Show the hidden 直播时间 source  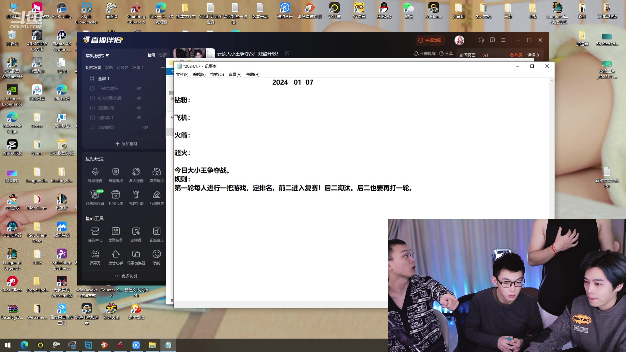(x=139, y=108)
